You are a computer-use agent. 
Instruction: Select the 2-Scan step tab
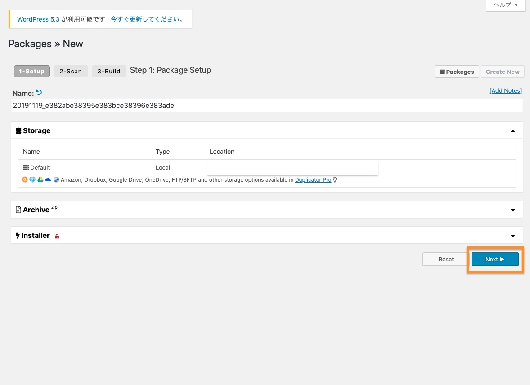[x=71, y=71]
